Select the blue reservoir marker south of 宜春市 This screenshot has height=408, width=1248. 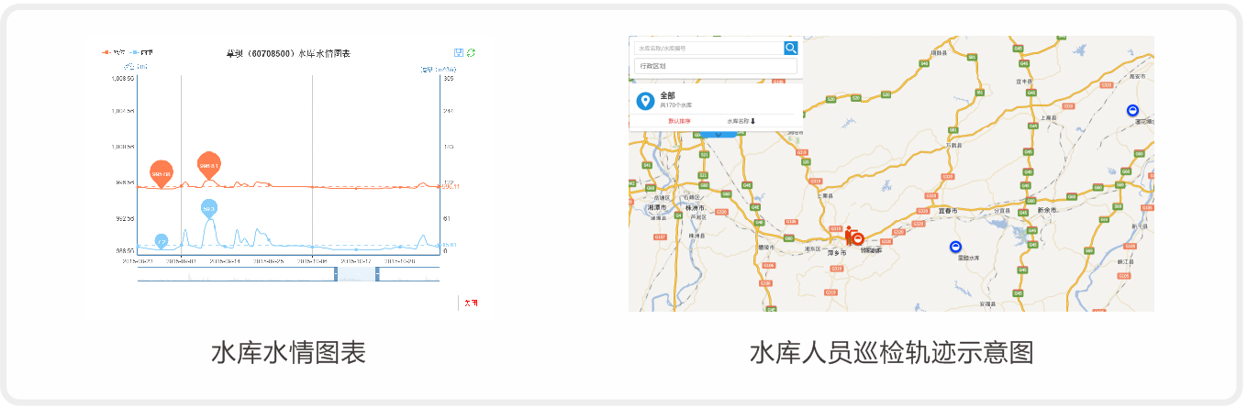pyautogui.click(x=955, y=247)
